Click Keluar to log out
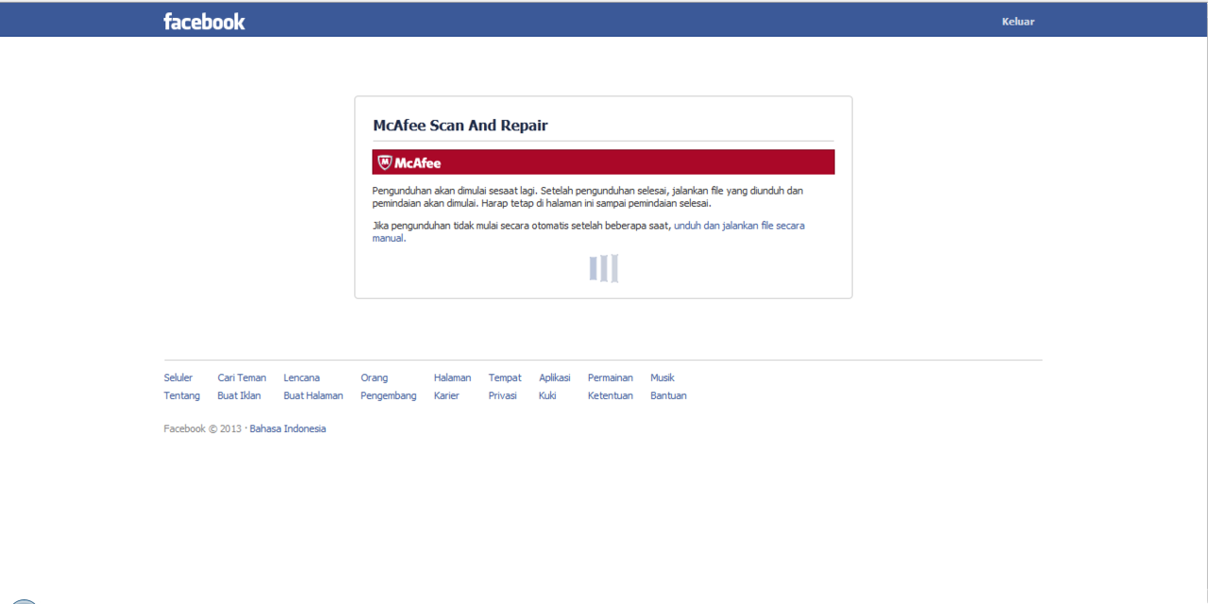 tap(1017, 22)
